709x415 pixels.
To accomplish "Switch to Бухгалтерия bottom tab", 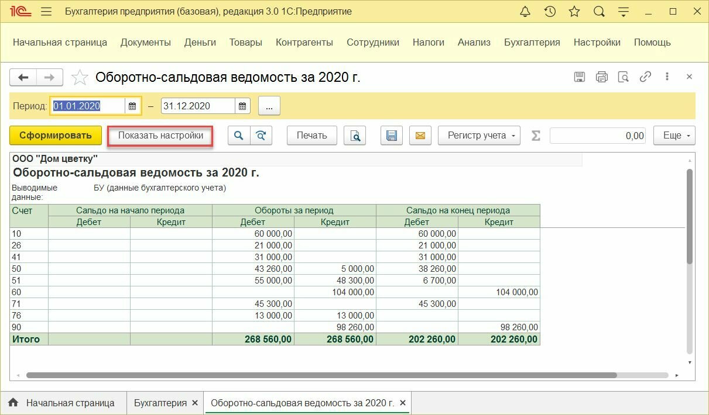I will coord(160,403).
